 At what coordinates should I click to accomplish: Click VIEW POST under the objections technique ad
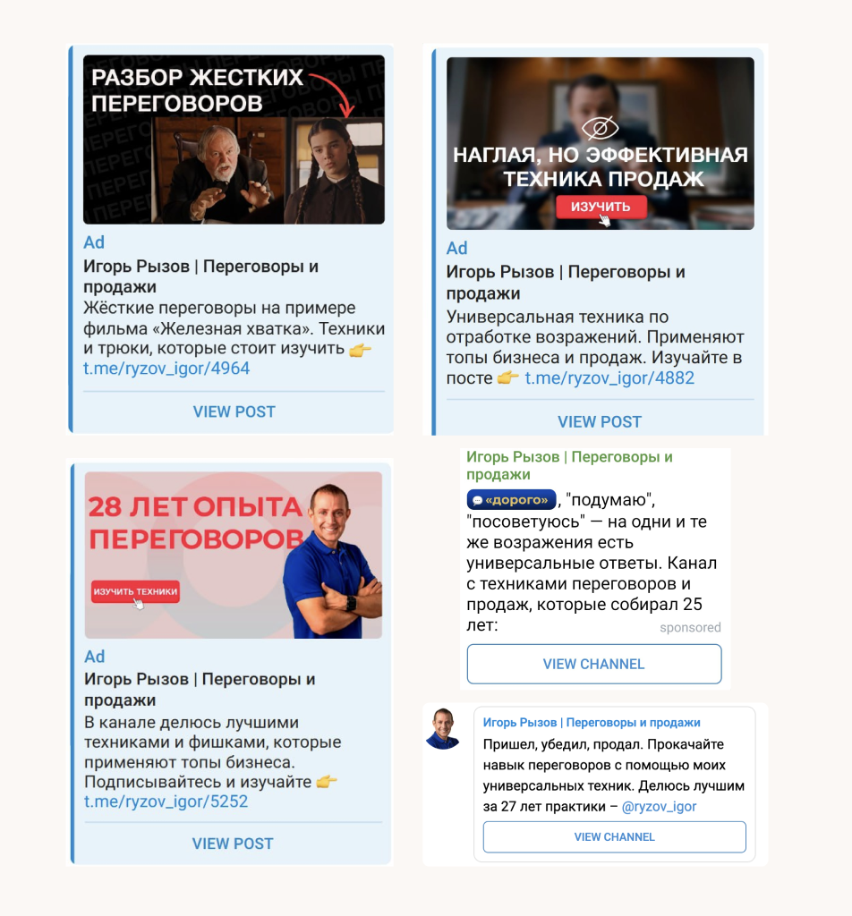(x=600, y=422)
